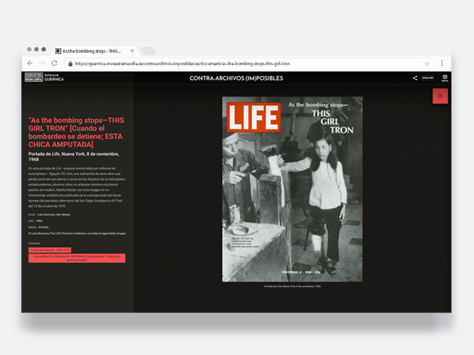Click the browser forward arrow
Image resolution: width=474 pixels, height=355 pixels.
[42, 63]
